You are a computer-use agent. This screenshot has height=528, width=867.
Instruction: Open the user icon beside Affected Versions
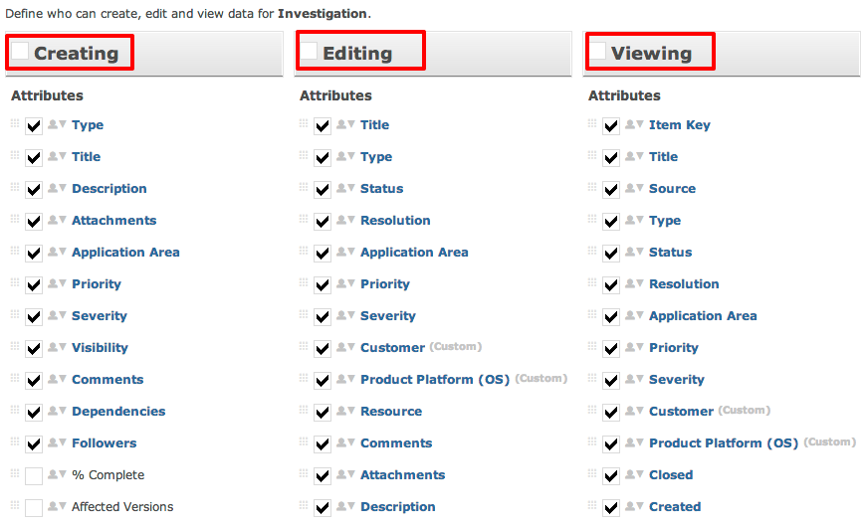pos(57,506)
